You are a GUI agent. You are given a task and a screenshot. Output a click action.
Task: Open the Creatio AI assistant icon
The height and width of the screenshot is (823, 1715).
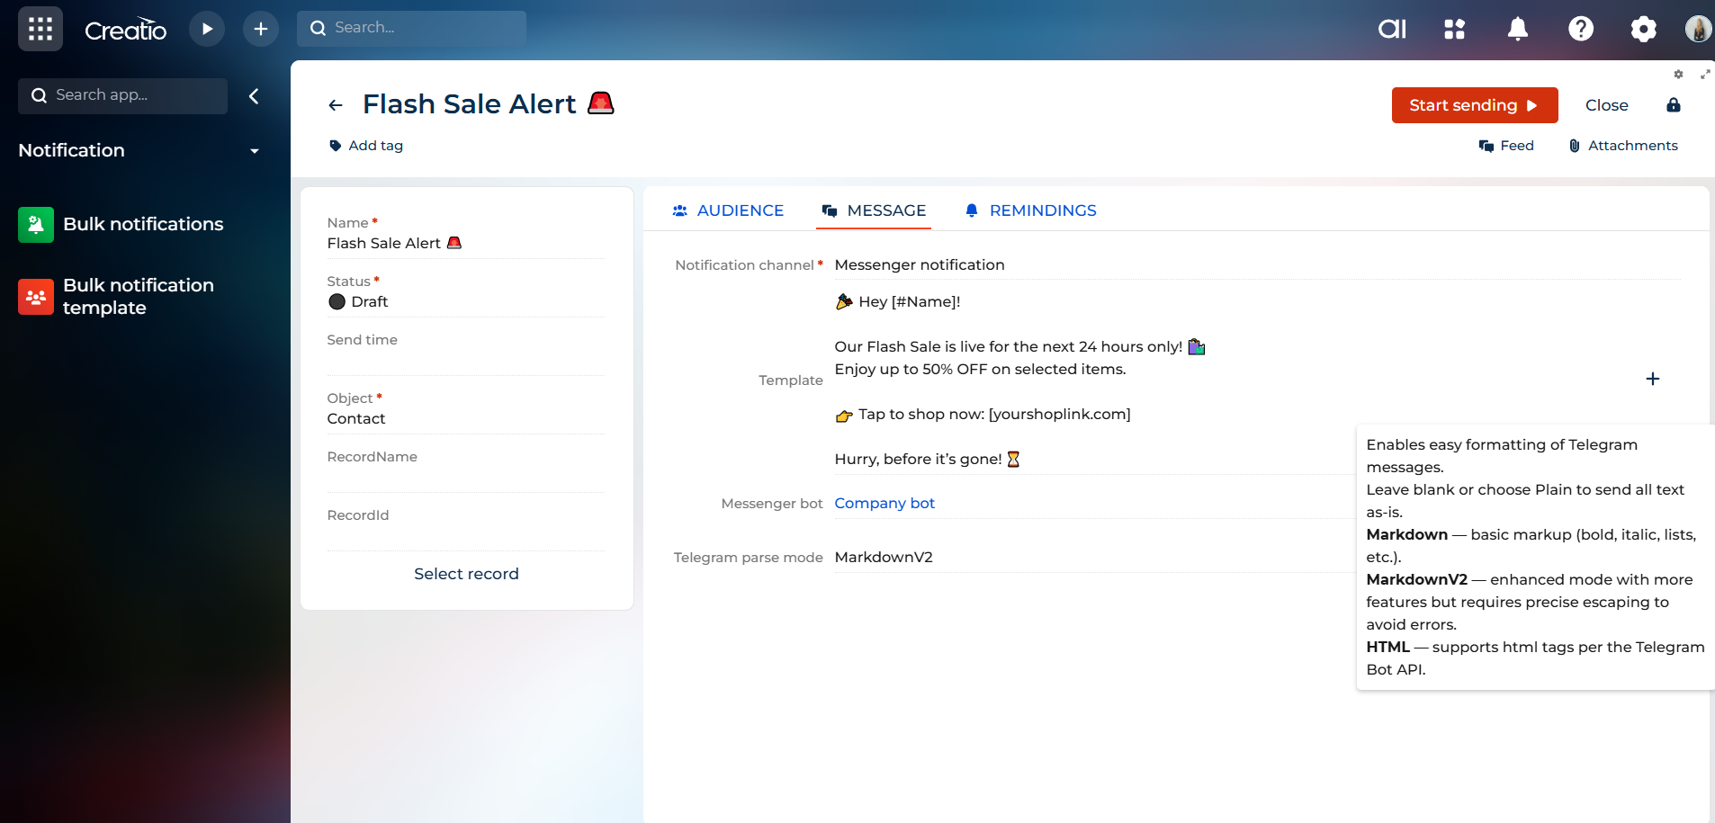click(x=1392, y=29)
